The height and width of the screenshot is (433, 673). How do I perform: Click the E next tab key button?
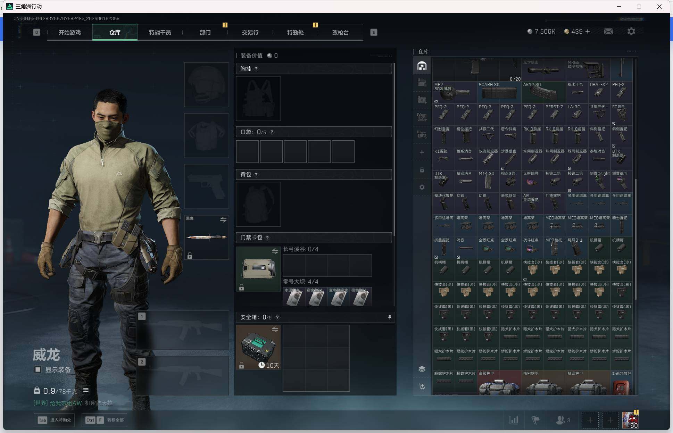click(x=374, y=32)
